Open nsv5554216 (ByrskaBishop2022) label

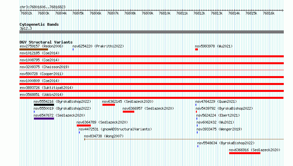62,101
